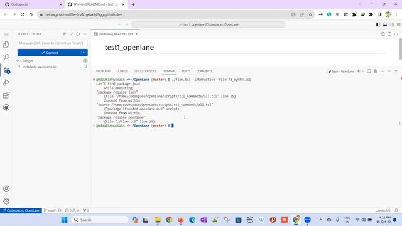Viewport: 402px width, 226px height.
Task: Open the hamburger application menu
Action: 6,34
